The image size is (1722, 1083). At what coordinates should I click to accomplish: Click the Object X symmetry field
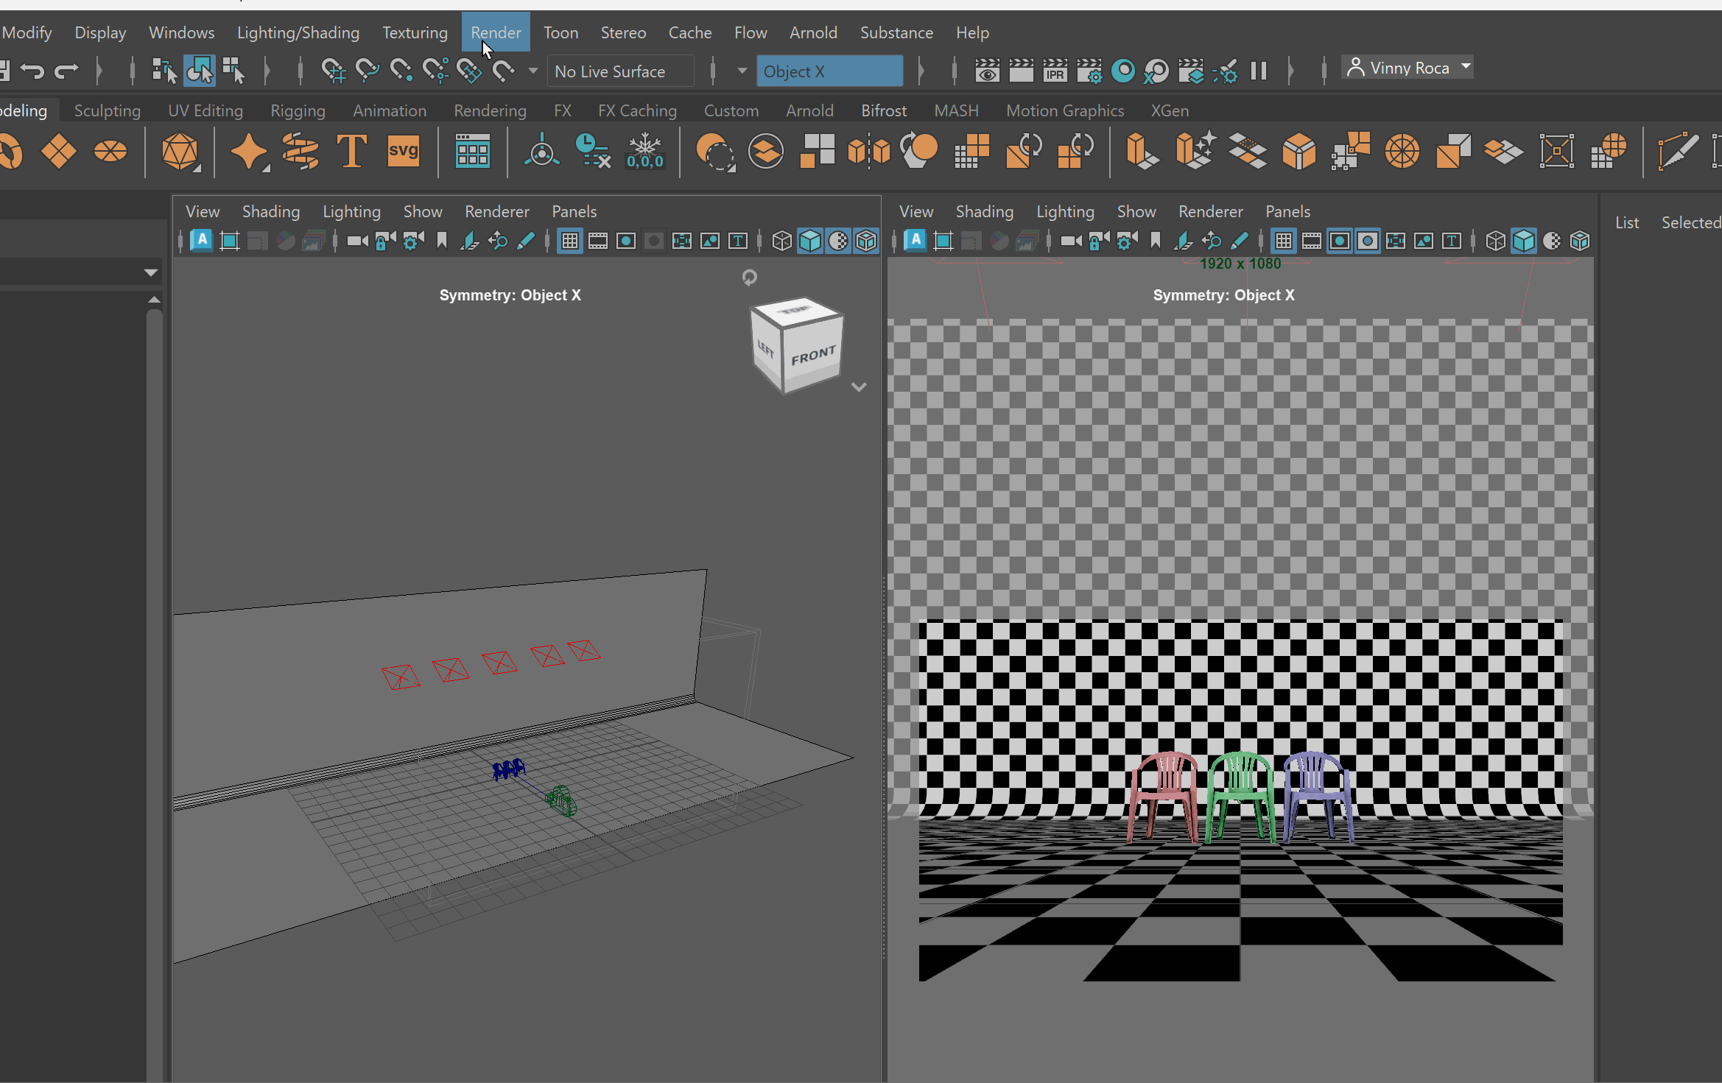coord(829,71)
